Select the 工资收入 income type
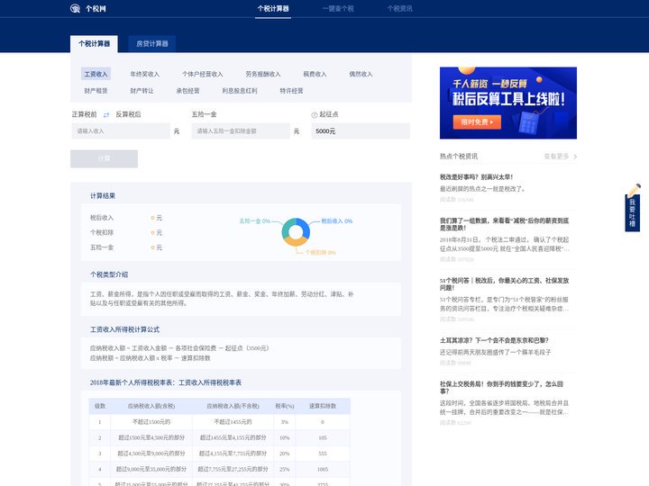 pos(96,74)
